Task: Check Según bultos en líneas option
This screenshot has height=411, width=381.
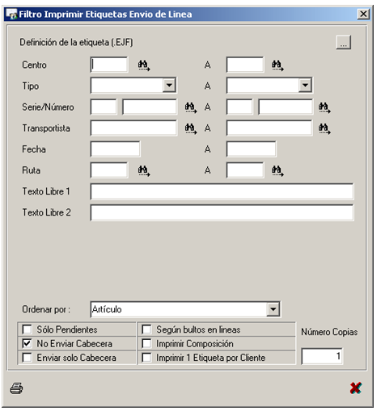Action: [x=146, y=329]
